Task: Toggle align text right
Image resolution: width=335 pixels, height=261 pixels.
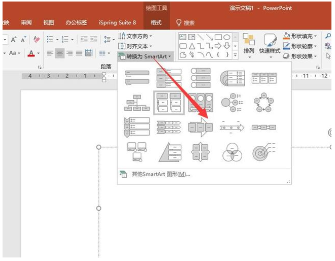Action: pyautogui.click(x=69, y=53)
